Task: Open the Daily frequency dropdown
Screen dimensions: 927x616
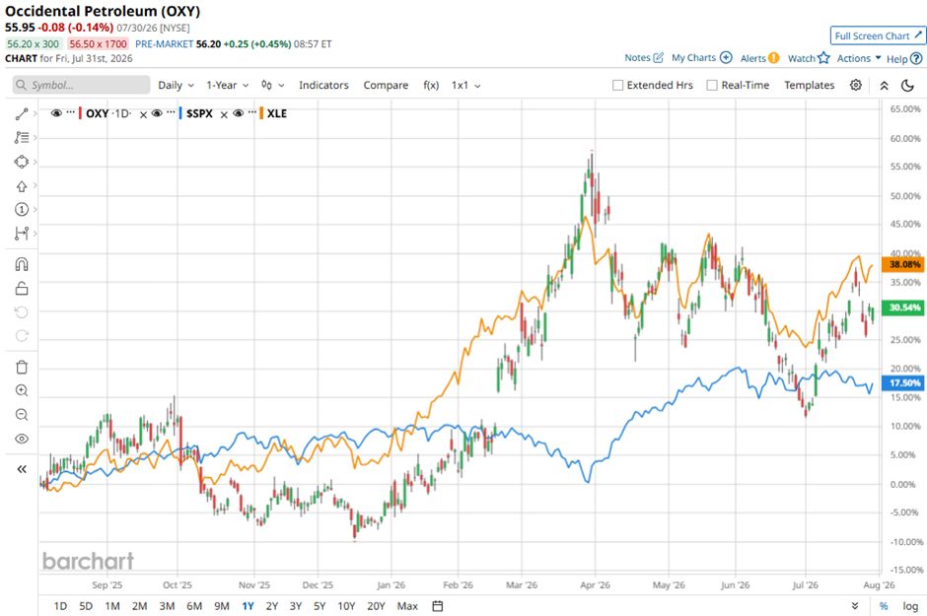Action: click(176, 85)
